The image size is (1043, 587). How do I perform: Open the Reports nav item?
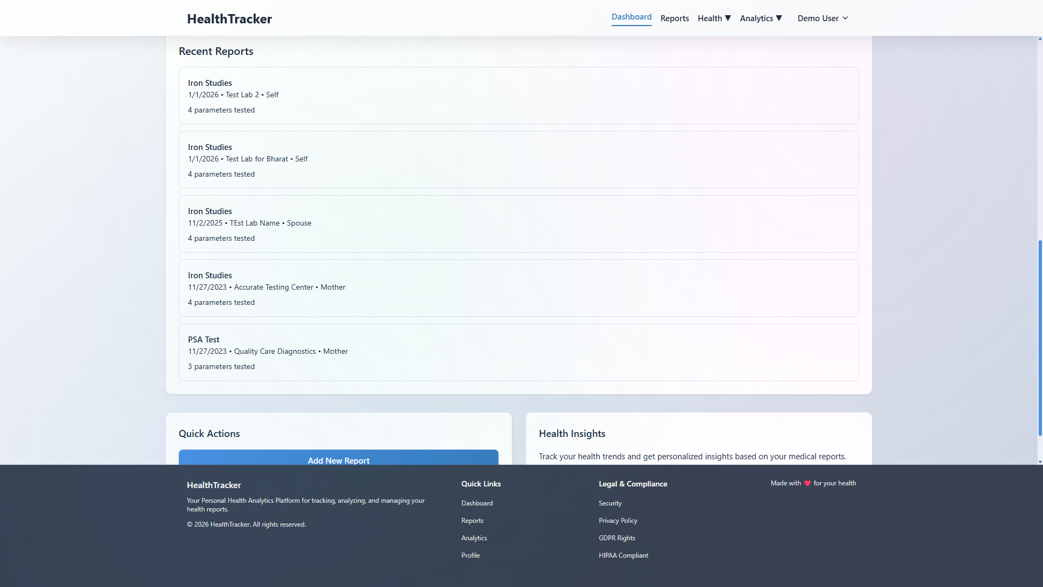674,18
